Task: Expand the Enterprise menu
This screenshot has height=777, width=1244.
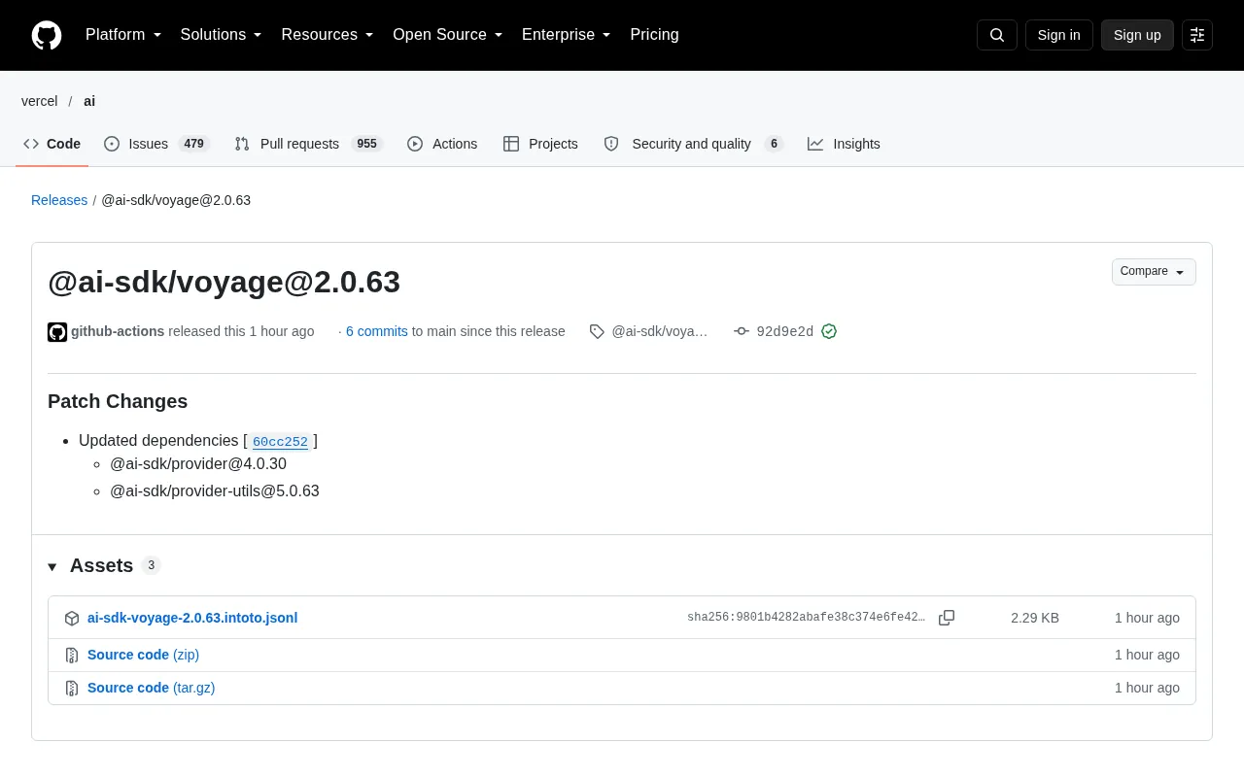Action: [x=567, y=35]
